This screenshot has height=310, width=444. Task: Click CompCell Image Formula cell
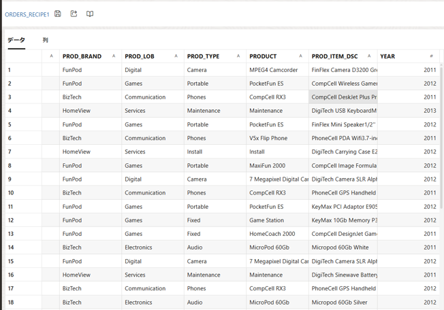point(343,165)
